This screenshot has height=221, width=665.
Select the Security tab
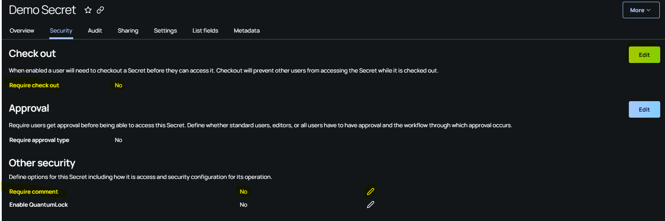(61, 31)
